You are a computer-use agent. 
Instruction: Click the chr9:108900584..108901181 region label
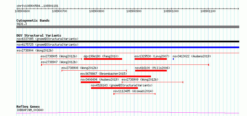click(x=37, y=6)
